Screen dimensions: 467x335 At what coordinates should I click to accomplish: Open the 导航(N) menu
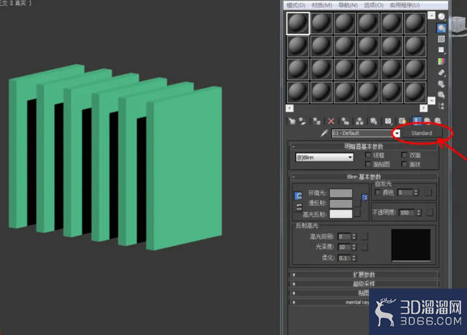point(348,5)
